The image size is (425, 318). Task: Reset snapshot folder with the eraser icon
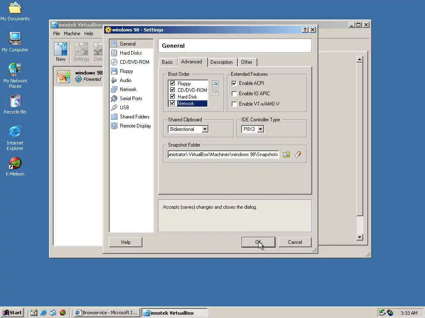pyautogui.click(x=298, y=154)
